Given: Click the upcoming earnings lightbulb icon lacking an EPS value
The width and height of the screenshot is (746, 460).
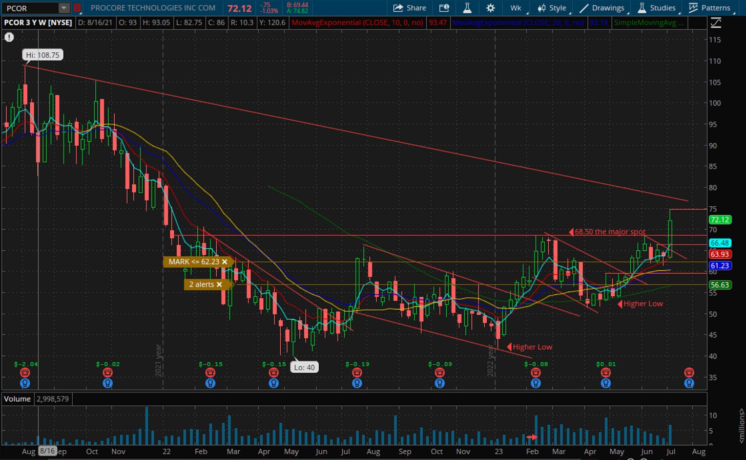Looking at the screenshot, I should [x=689, y=383].
